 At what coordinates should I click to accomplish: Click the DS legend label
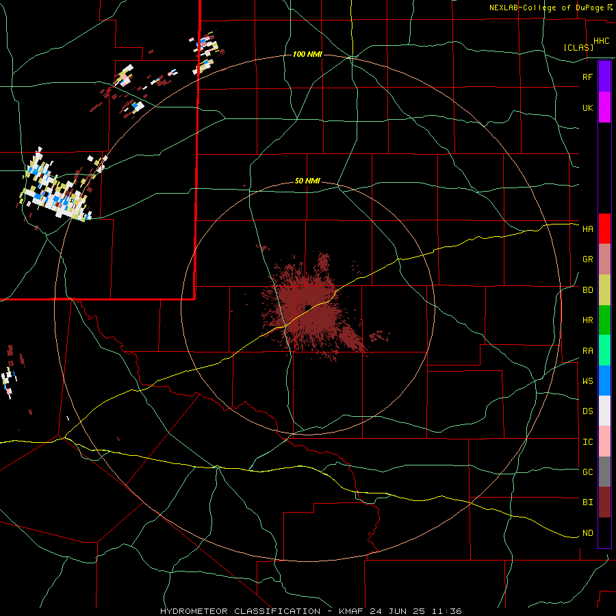(587, 411)
